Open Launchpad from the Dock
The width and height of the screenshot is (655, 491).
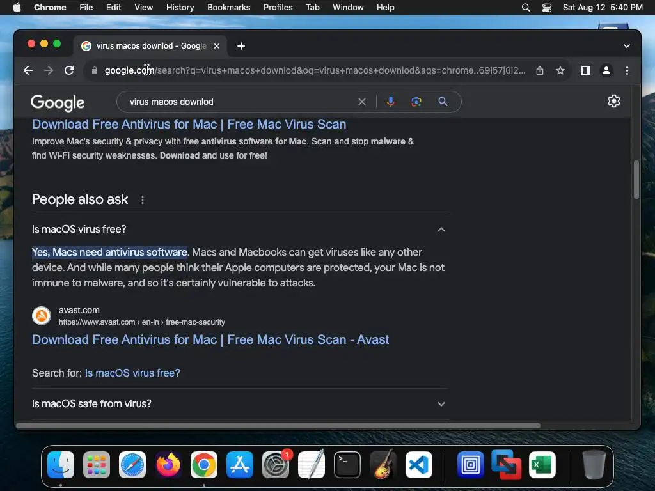coord(97,465)
